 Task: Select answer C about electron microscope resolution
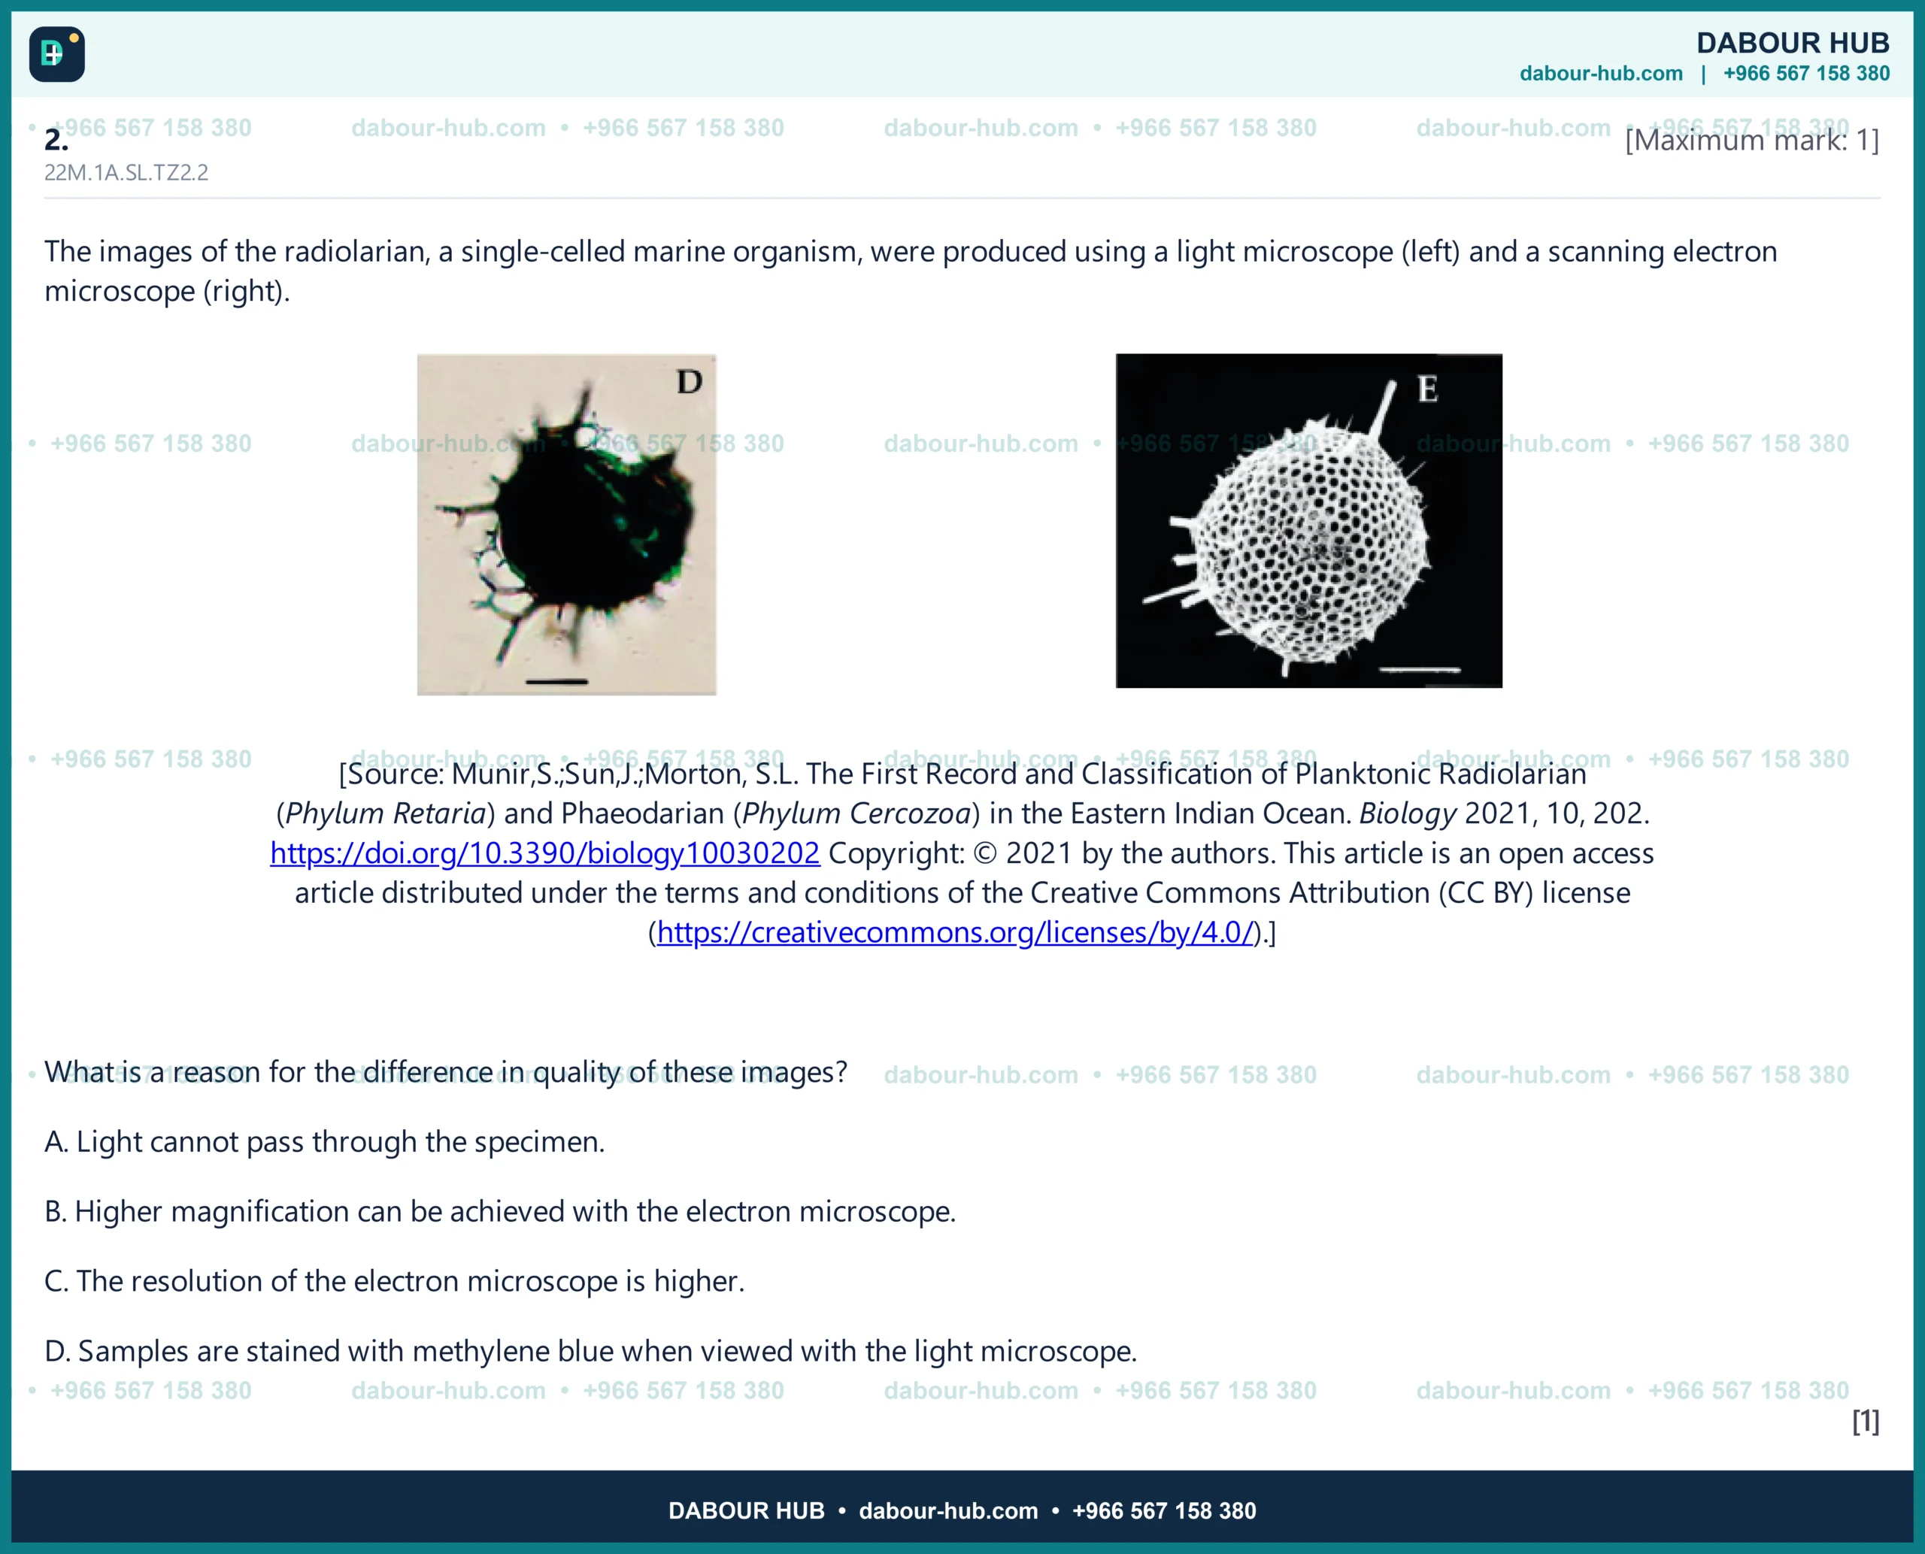[x=395, y=1282]
